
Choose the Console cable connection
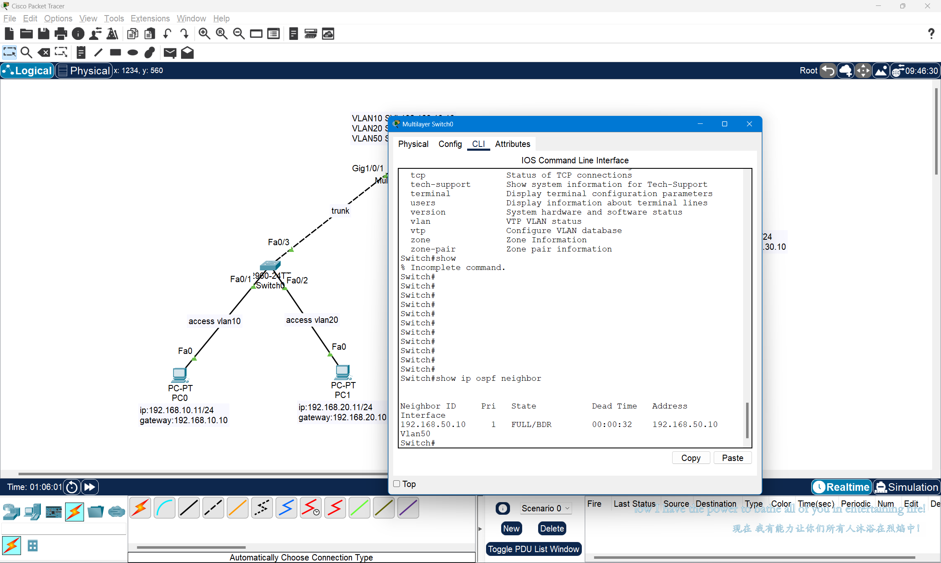[x=165, y=508]
